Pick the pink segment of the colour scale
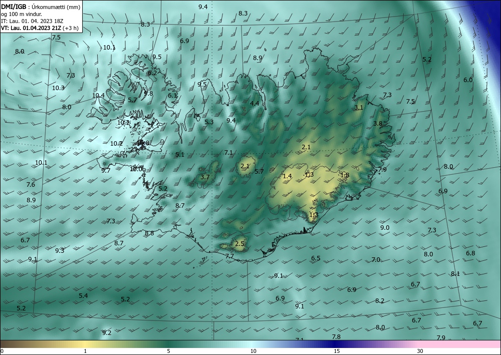Viewport: 501px width, 355px height. pyautogui.click(x=460, y=344)
